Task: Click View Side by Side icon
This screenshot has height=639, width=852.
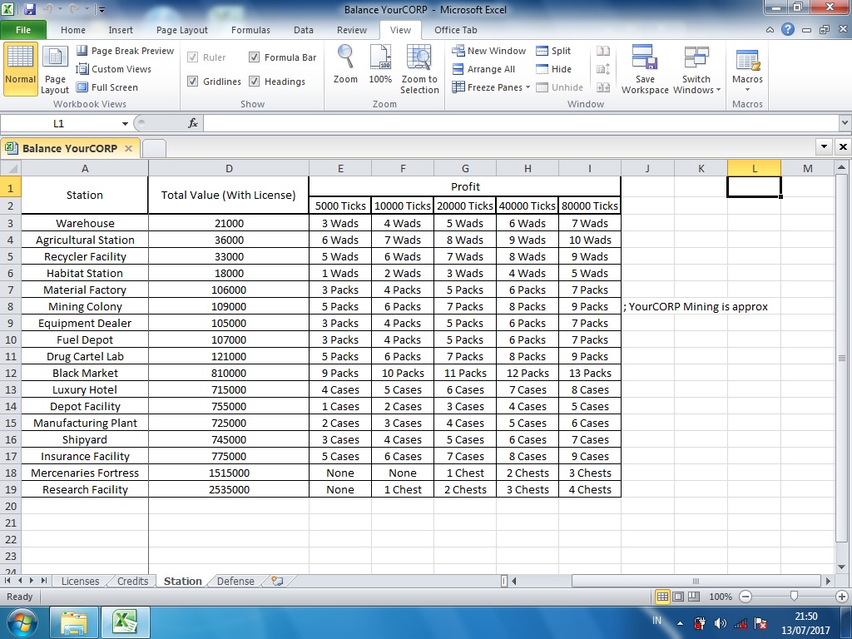Action: point(603,51)
